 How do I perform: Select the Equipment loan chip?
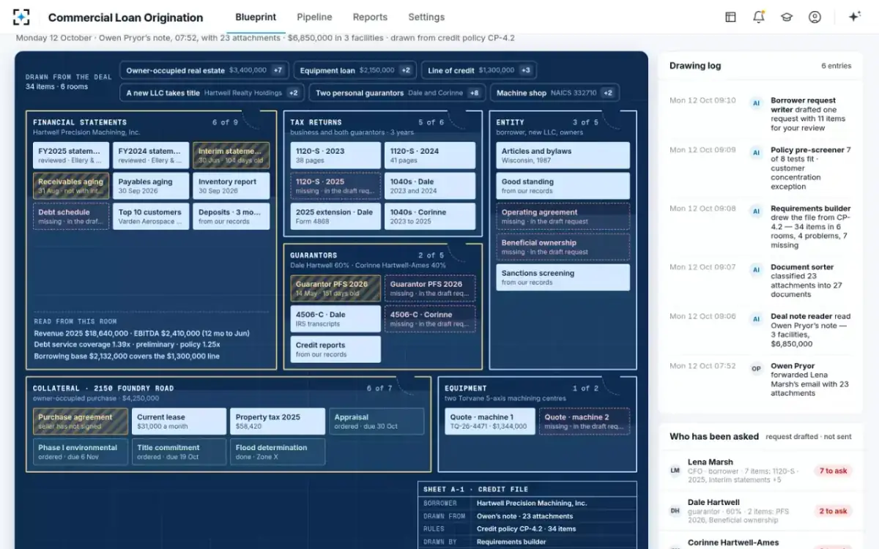[x=355, y=70]
